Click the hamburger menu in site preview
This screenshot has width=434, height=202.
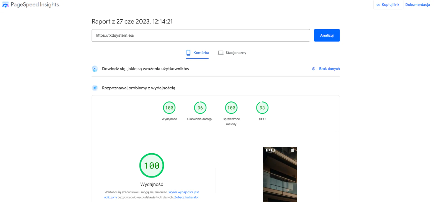293,150
